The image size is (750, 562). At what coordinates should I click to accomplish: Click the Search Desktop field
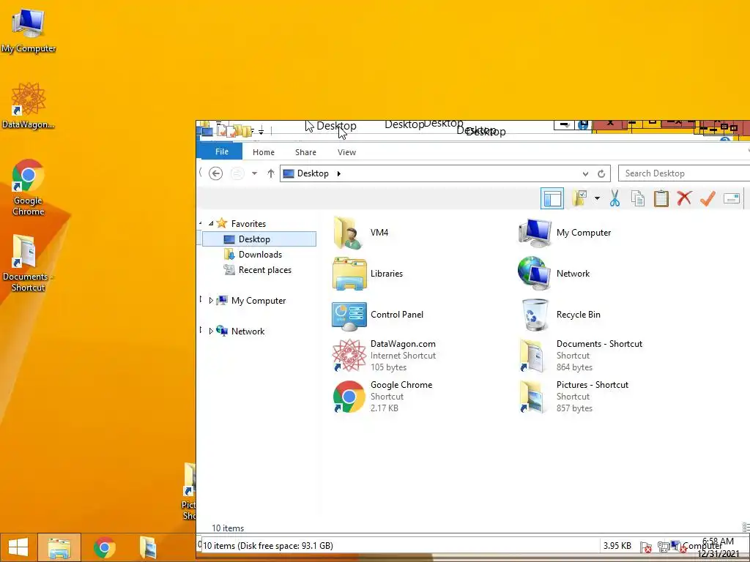tap(684, 173)
